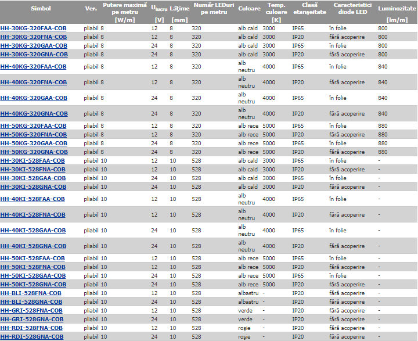The image size is (418, 341).
Task: Open the HH-40KI-528GNA-COB product link
Action: point(33,246)
